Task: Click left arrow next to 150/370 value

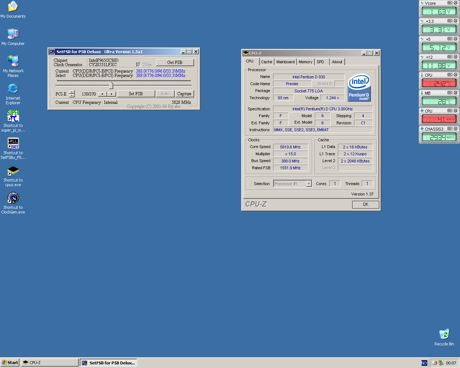Action: tap(103, 94)
